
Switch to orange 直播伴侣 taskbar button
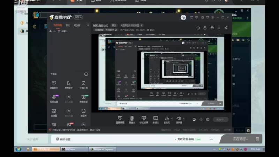pos(46,149)
